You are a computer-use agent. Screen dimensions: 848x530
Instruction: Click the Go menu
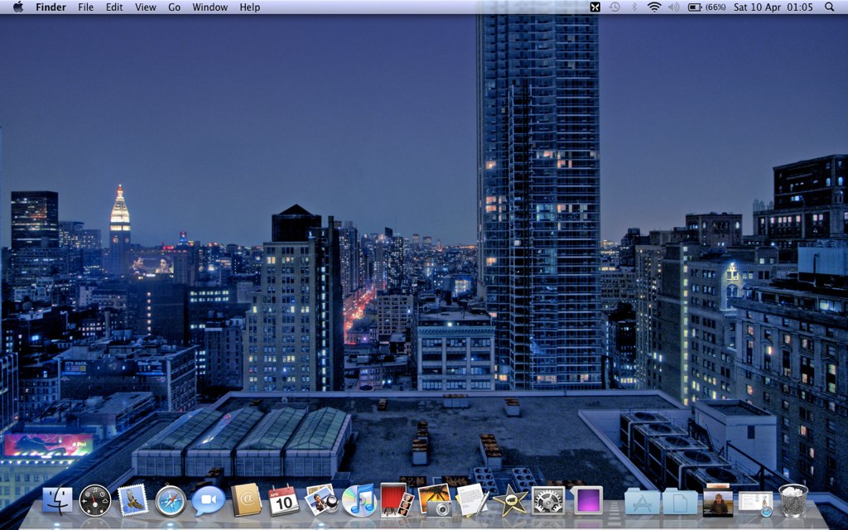click(174, 7)
